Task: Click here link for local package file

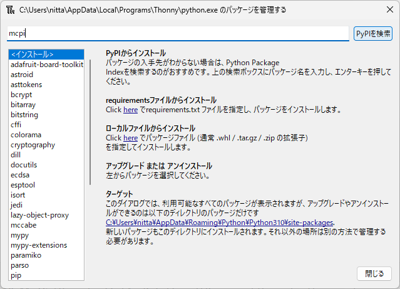Action: tap(130, 138)
